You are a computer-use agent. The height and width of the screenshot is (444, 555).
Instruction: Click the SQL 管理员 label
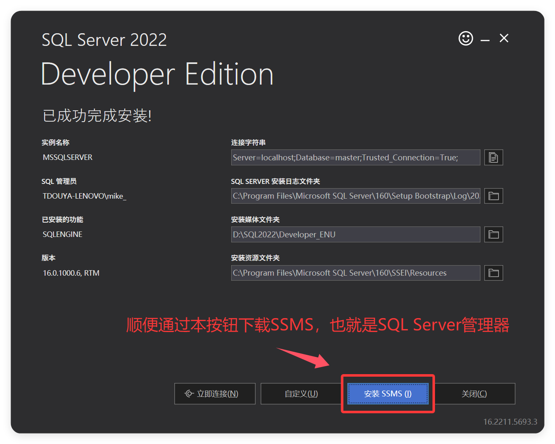coord(59,181)
